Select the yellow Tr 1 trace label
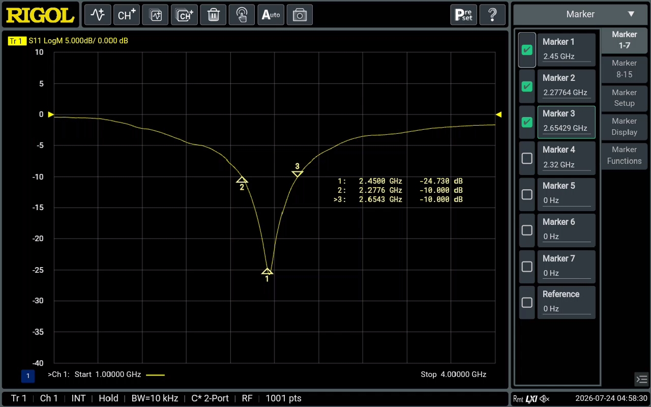 pyautogui.click(x=17, y=41)
